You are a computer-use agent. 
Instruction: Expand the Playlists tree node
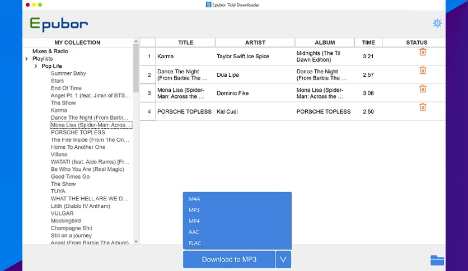(26, 59)
